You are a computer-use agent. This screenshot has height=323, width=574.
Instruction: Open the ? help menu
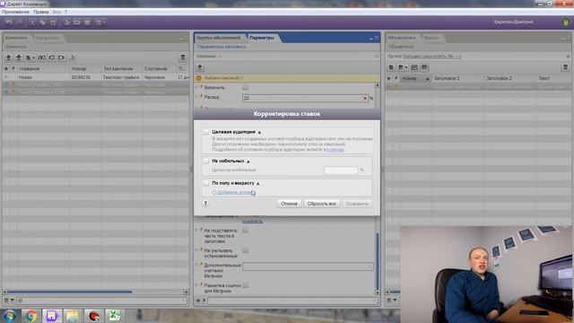tap(65, 12)
